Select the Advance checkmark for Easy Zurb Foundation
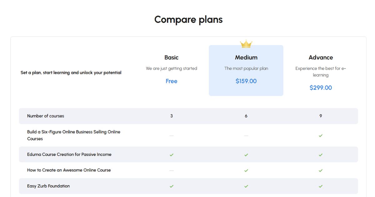 click(321, 186)
